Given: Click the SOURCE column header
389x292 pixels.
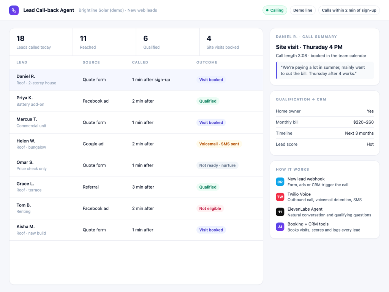Looking at the screenshot, I should (x=91, y=62).
